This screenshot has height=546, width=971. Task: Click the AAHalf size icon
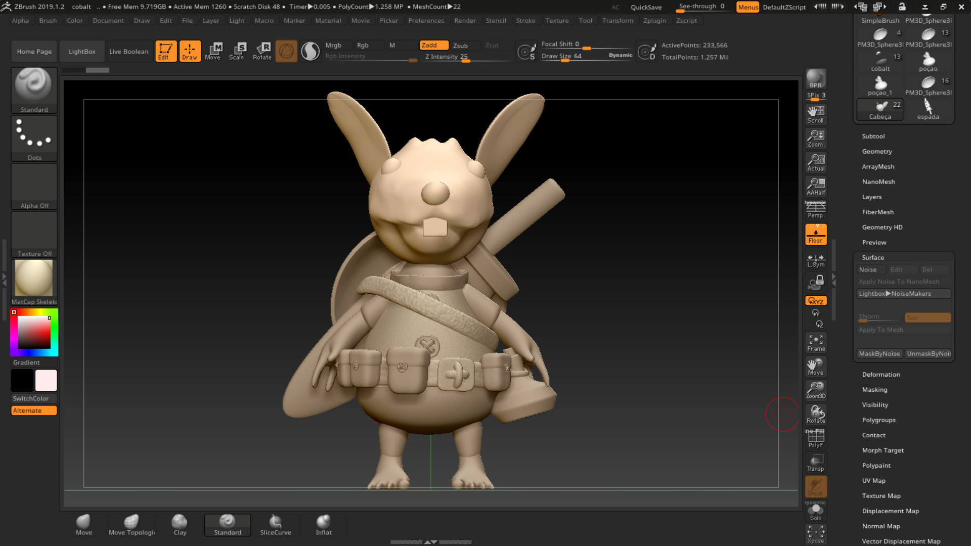point(816,187)
